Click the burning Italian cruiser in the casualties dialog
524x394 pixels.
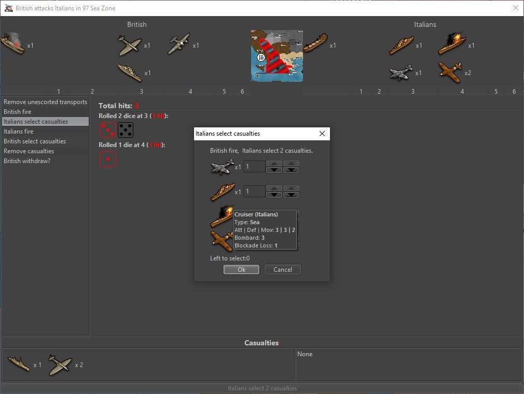(222, 216)
